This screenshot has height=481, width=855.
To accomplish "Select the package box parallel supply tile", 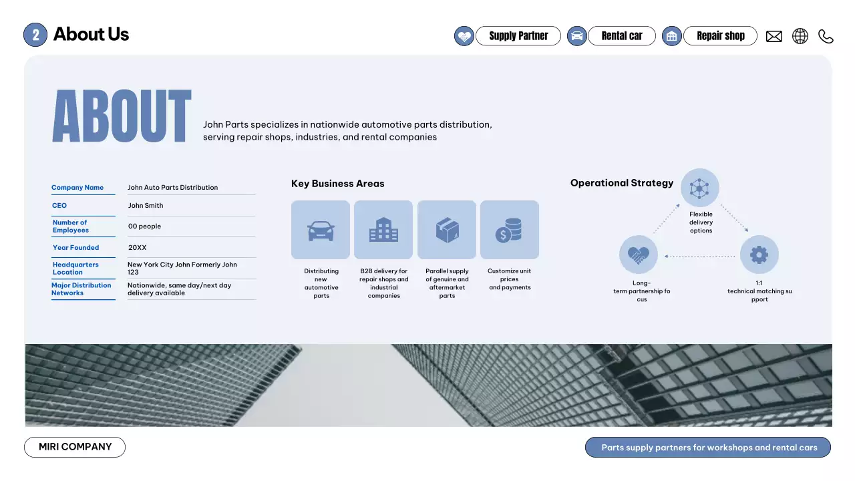I will (447, 230).
